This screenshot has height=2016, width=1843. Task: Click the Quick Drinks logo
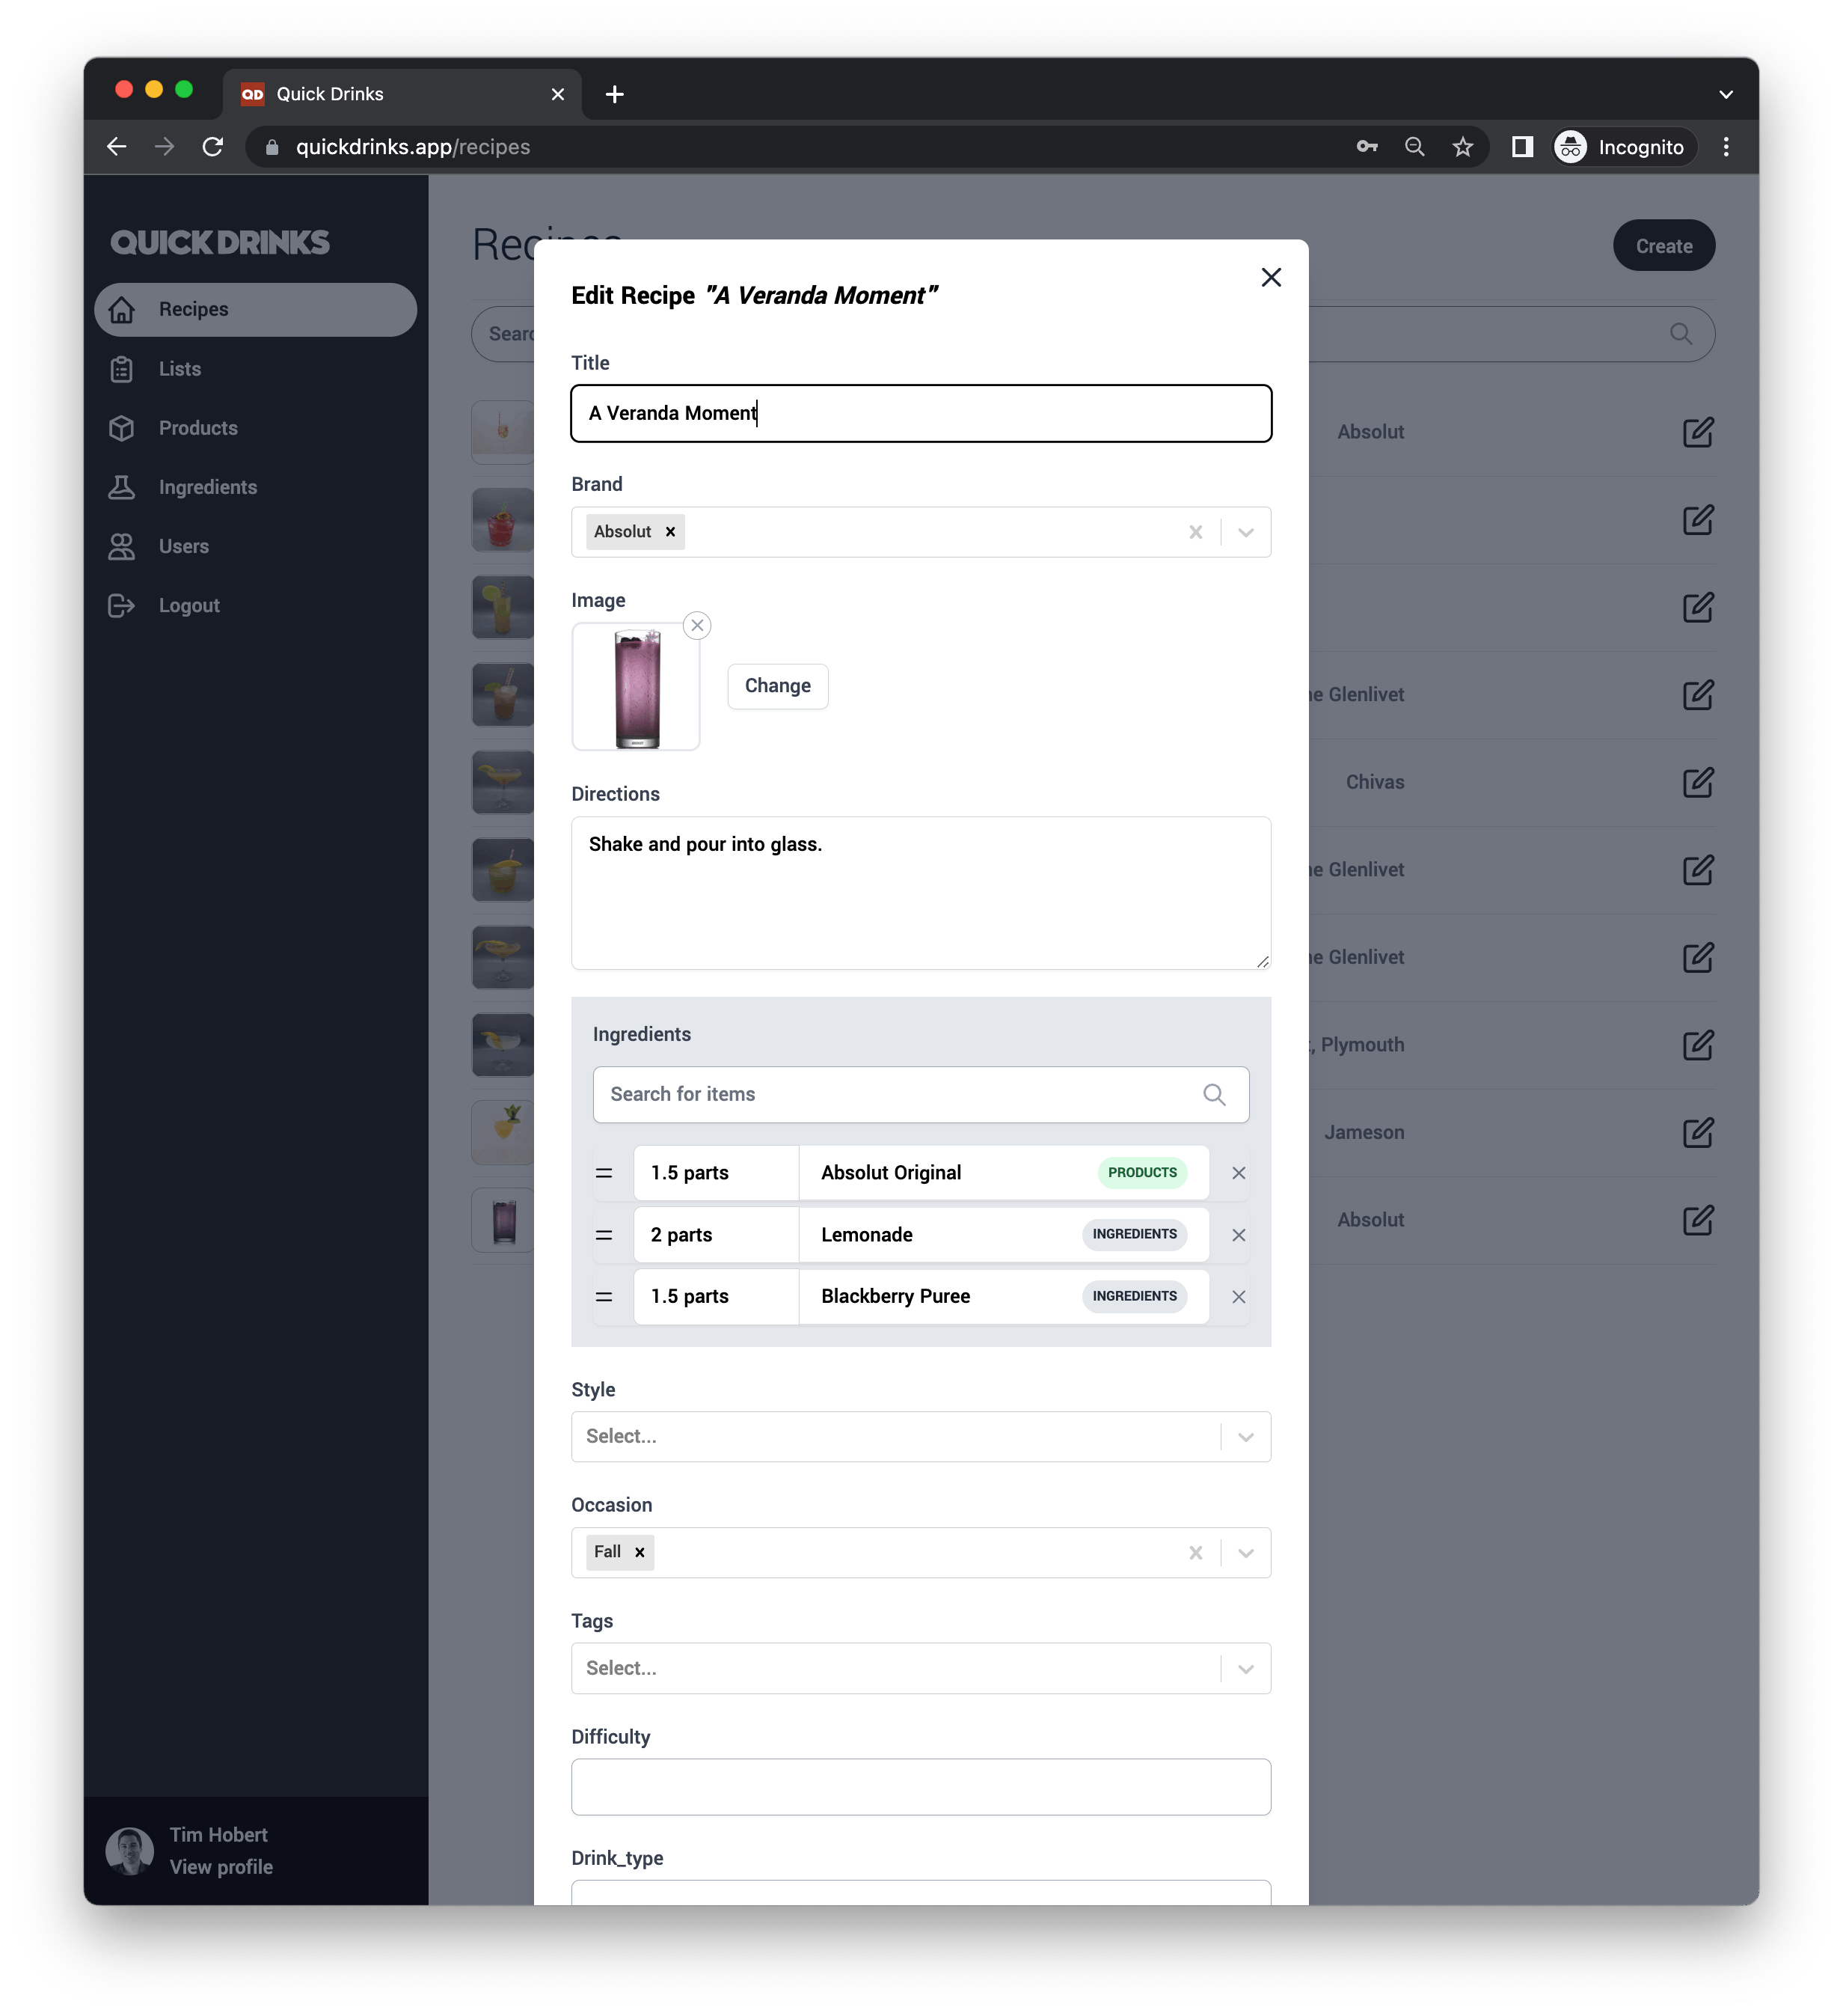[220, 242]
